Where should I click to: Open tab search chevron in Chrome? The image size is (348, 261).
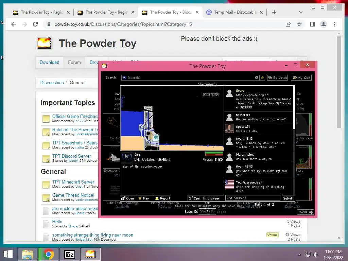click(x=300, y=12)
